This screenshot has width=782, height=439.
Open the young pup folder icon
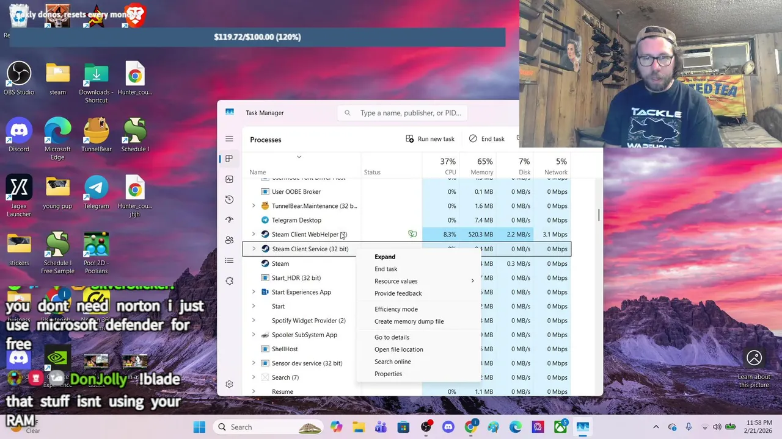point(57,193)
